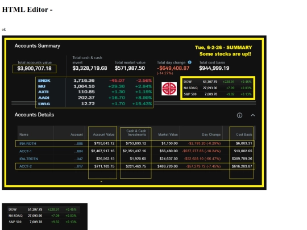
Task: Click account number ...017
Action: tap(78, 166)
